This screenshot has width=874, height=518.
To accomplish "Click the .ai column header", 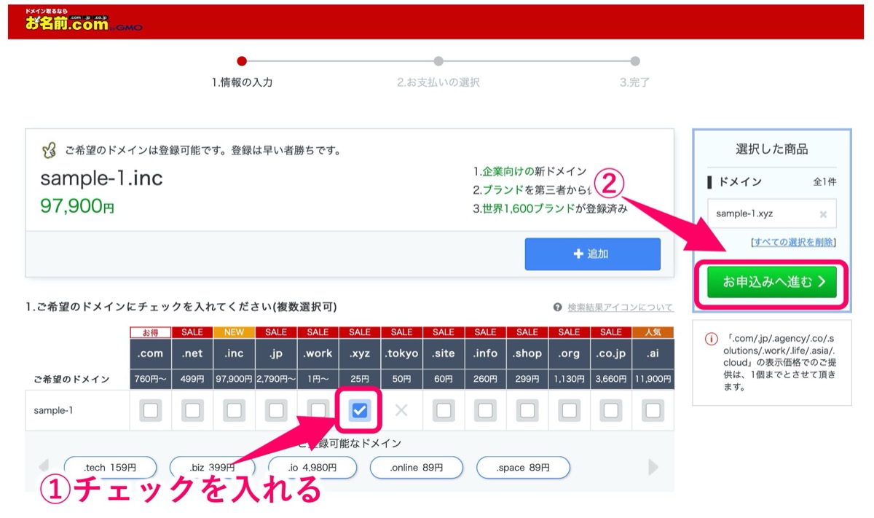I will pos(653,353).
